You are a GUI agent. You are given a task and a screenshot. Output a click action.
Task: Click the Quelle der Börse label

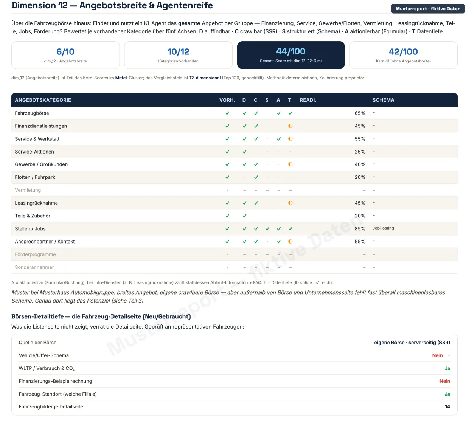(37, 343)
